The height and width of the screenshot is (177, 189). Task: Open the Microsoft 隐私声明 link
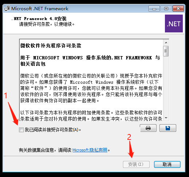click(x=90, y=150)
